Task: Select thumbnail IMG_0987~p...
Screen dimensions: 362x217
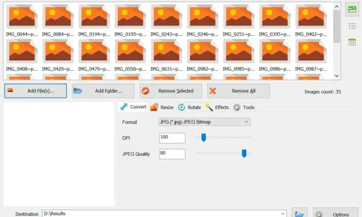Action: pos(311,55)
